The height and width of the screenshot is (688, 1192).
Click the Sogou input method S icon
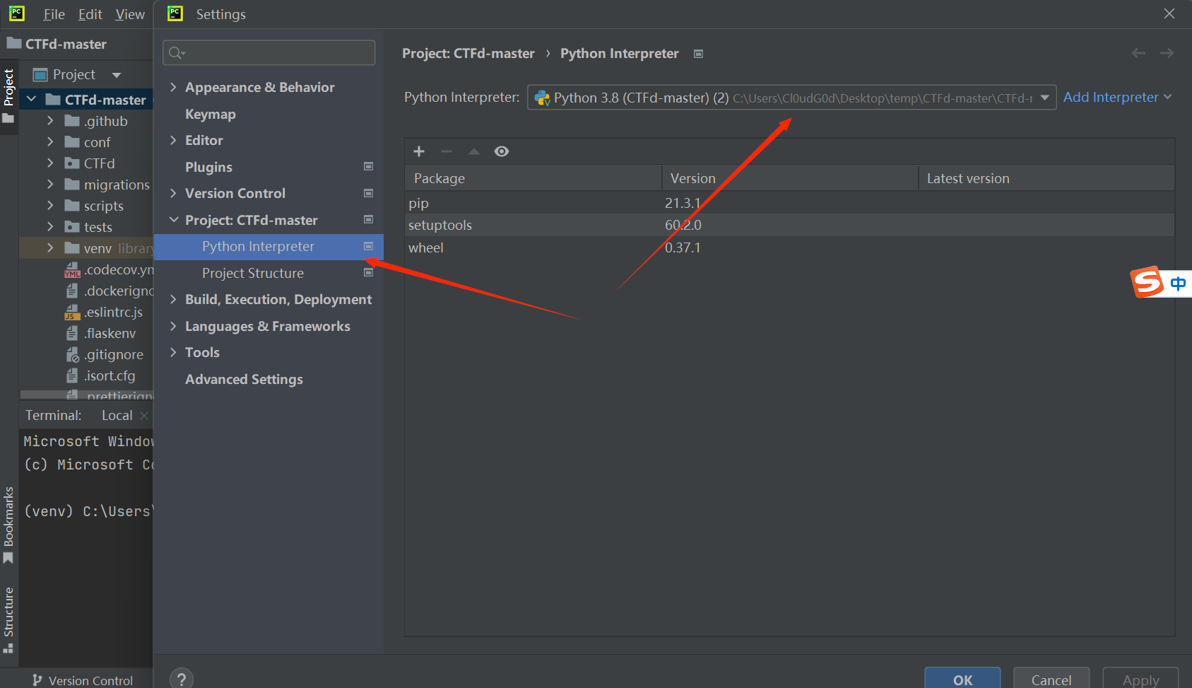click(1147, 282)
